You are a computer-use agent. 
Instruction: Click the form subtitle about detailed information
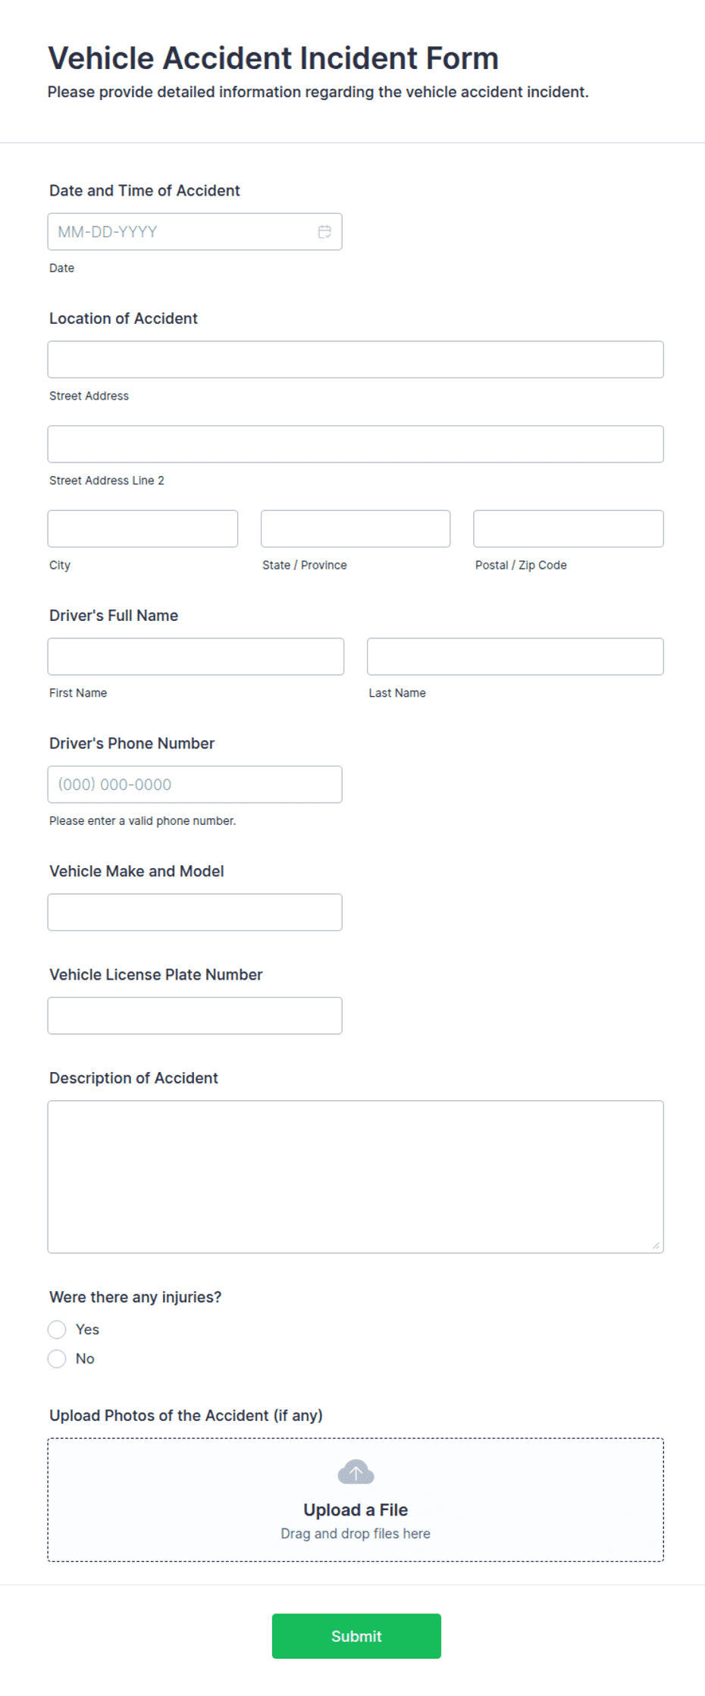pyautogui.click(x=318, y=92)
